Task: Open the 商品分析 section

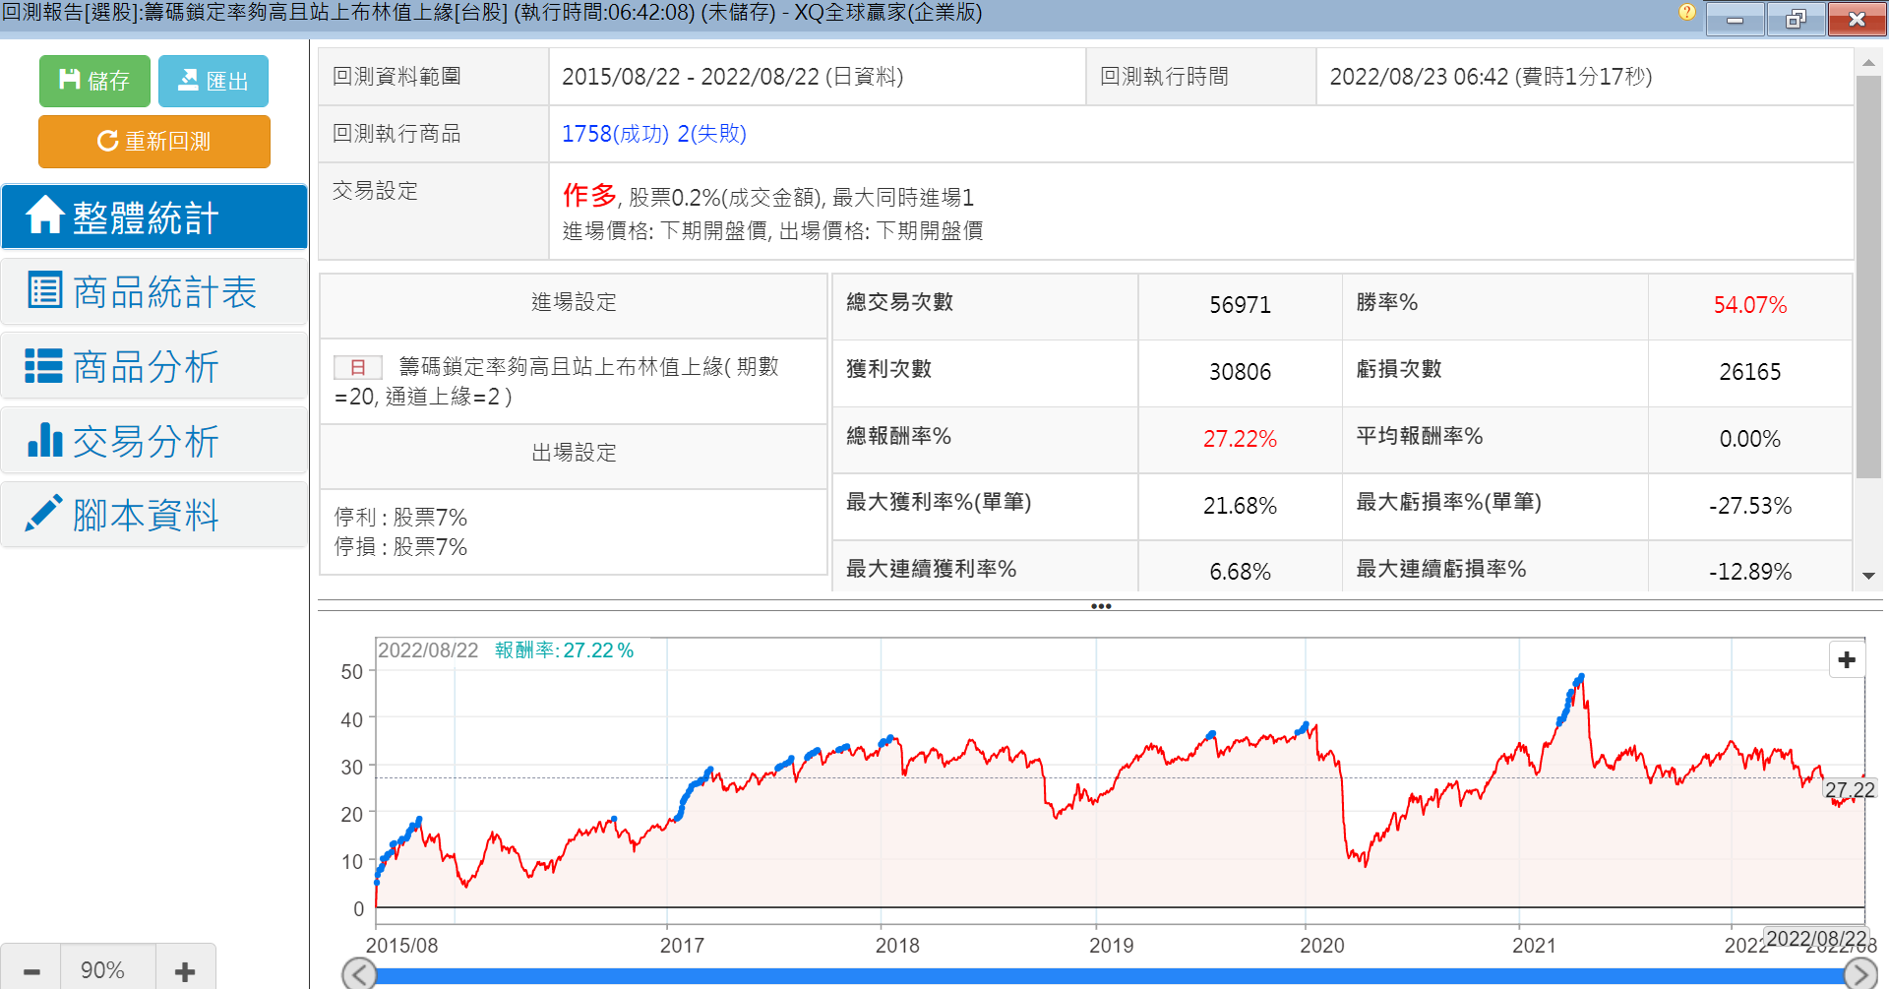Action: (154, 367)
